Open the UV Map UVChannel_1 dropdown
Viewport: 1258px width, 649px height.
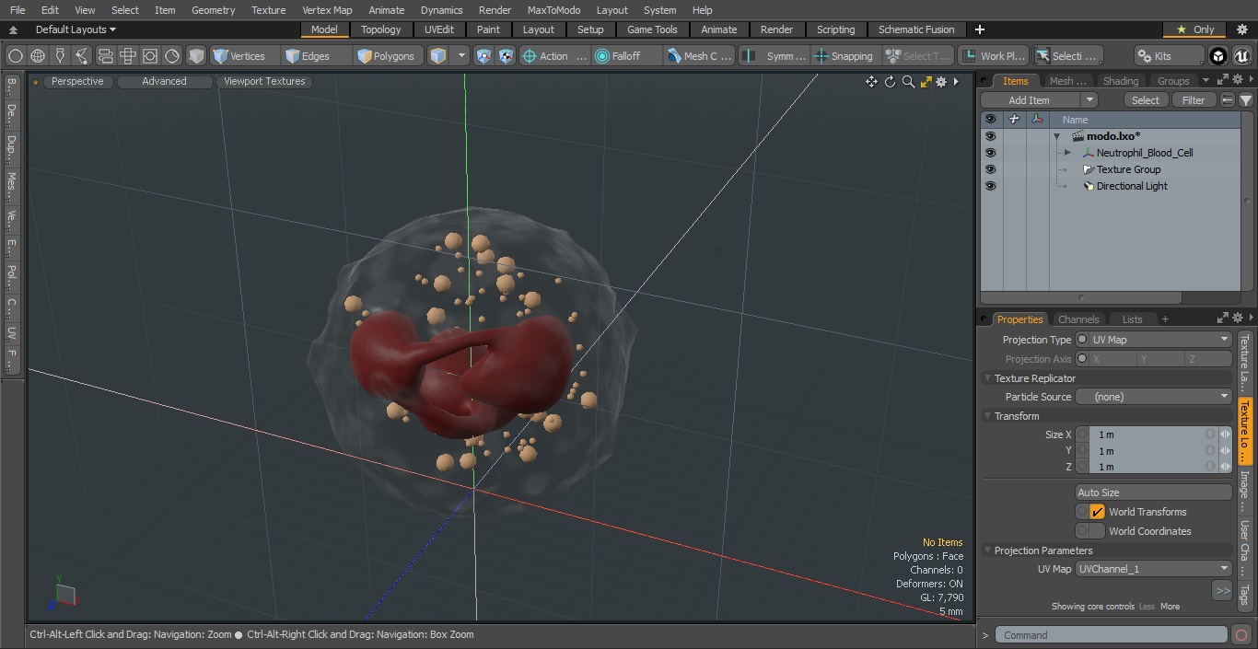click(1154, 569)
